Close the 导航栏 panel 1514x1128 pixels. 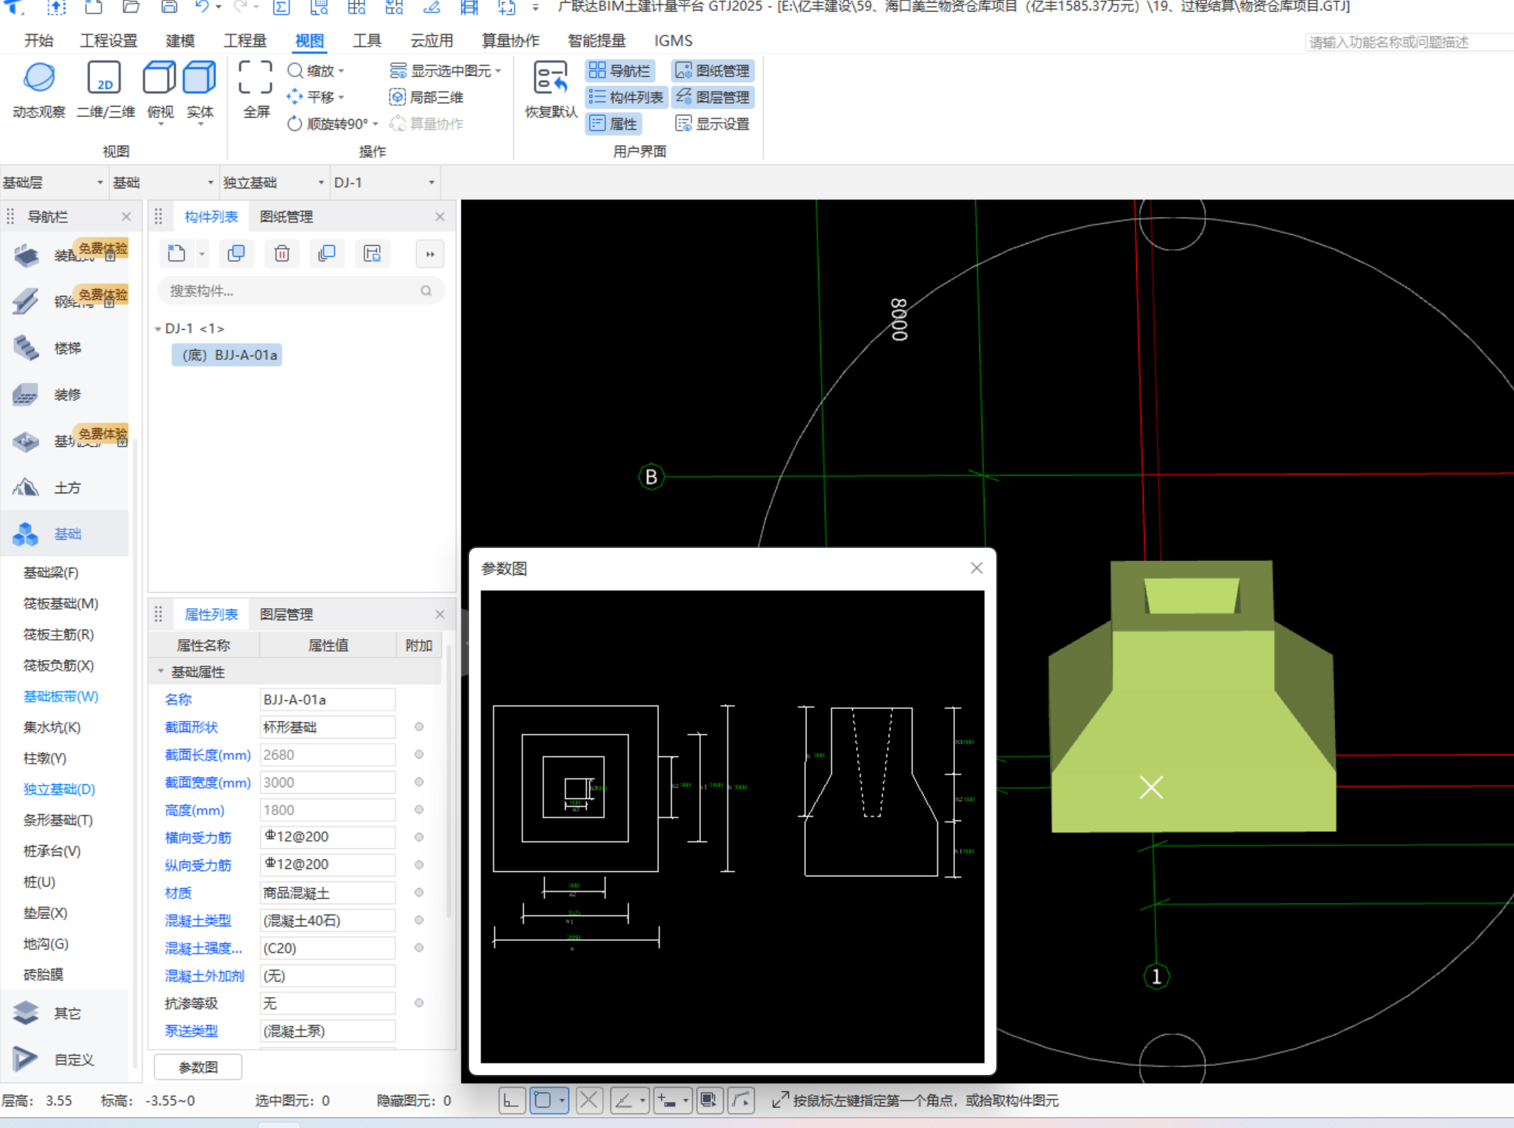126,216
